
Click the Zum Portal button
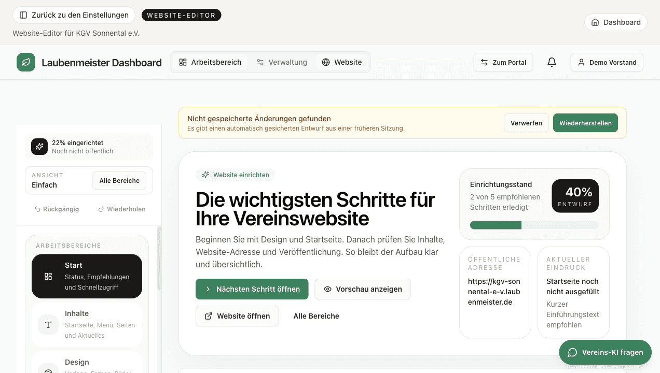503,62
